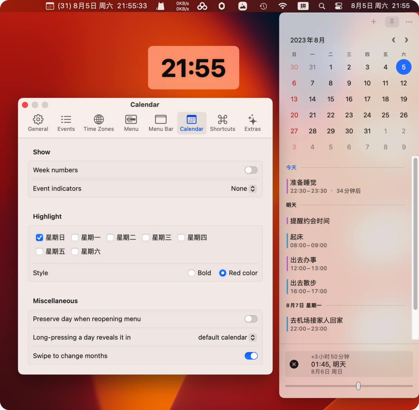Pin the calendar popup window
This screenshot has height=410, width=419.
point(392,22)
